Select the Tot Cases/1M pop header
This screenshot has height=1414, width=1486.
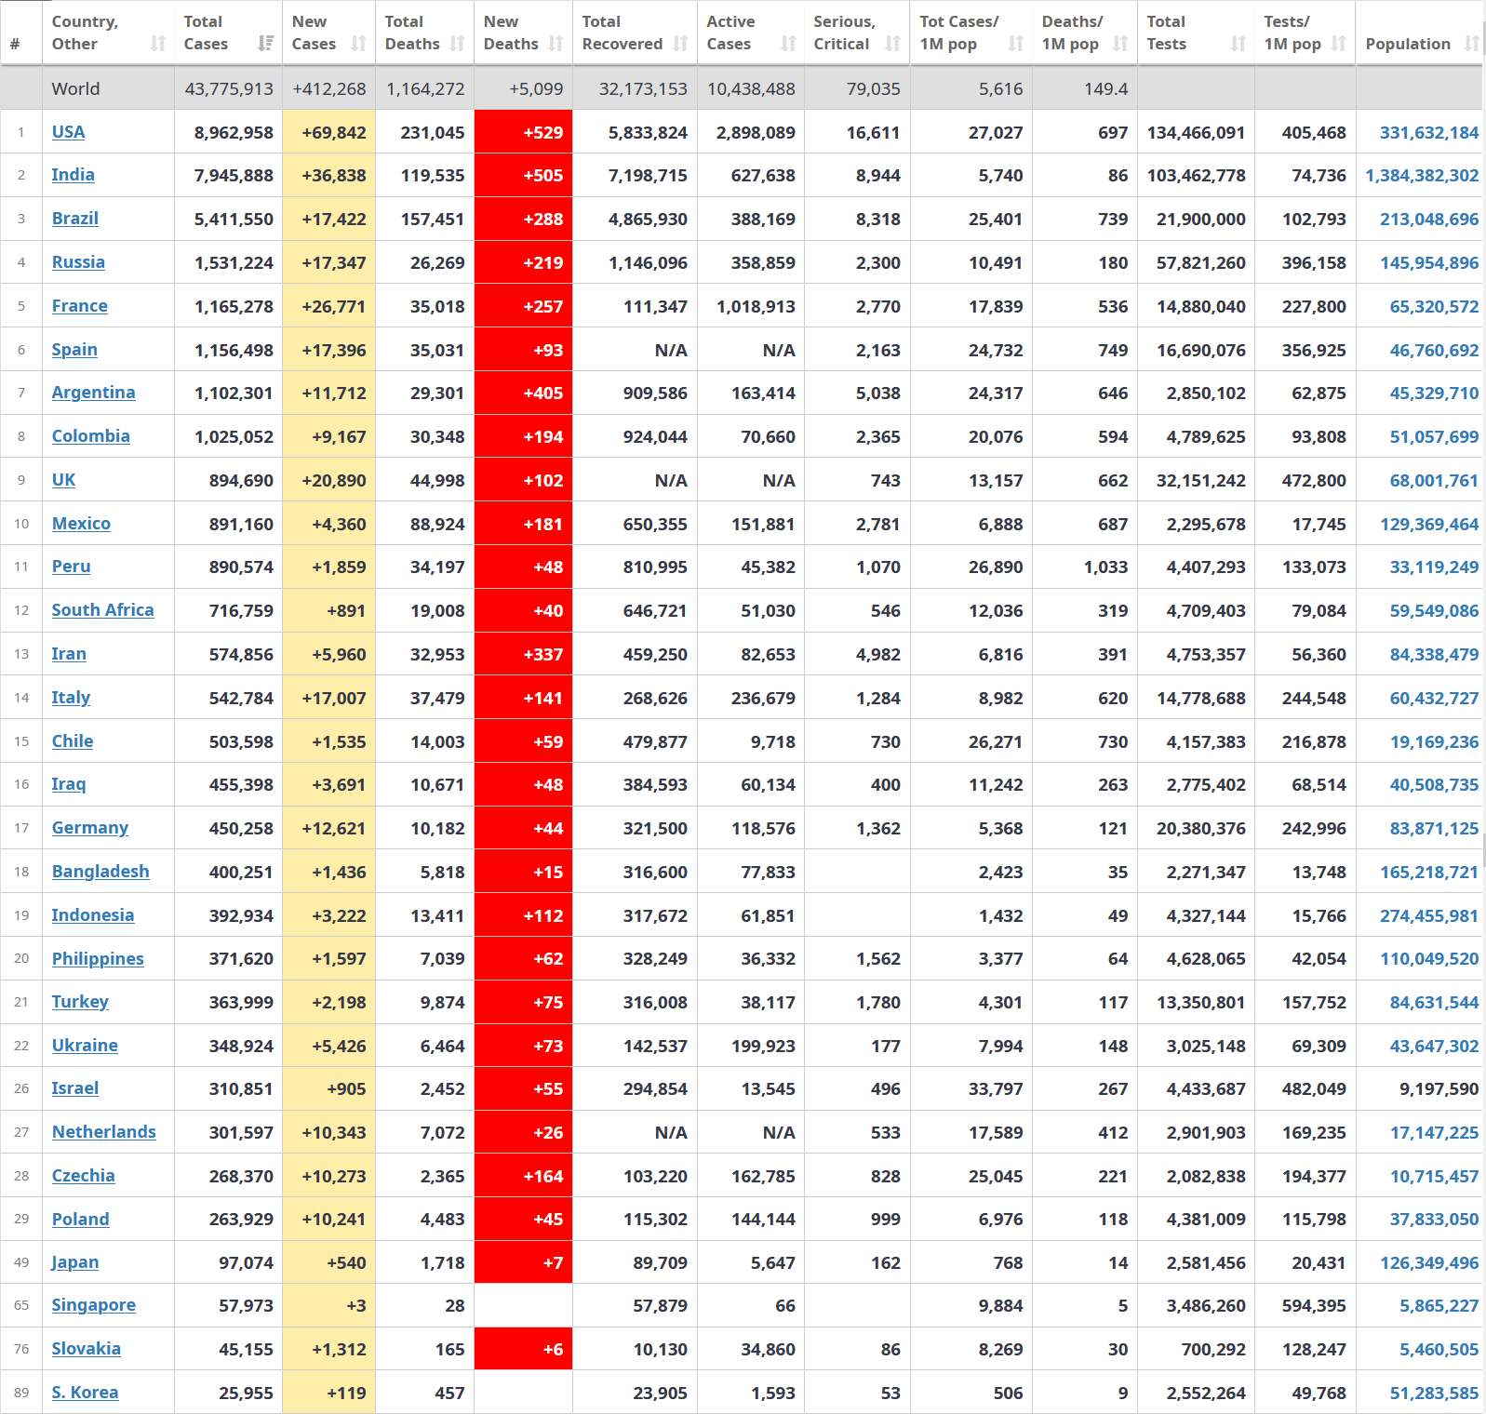pos(958,33)
